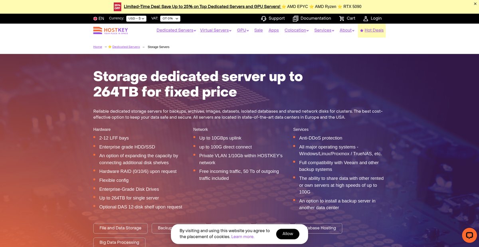Image resolution: width=479 pixels, height=247 pixels.
Task: Click 'Full compatibility with Veeam' item
Action: (339, 166)
